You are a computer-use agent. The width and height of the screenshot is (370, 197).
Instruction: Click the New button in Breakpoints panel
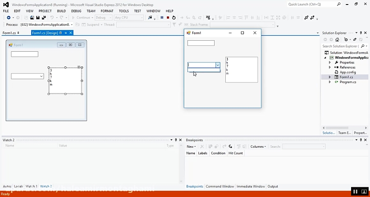coord(191,147)
